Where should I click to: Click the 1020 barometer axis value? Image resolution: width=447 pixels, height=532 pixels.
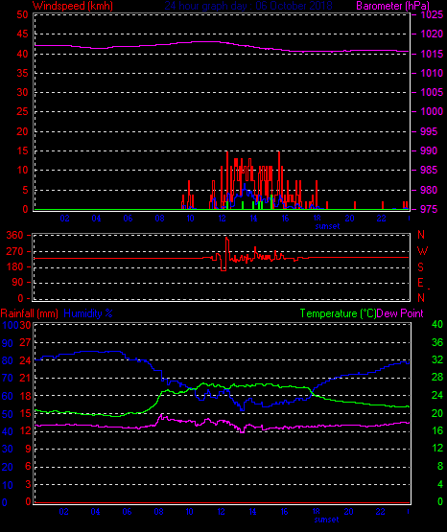point(432,34)
